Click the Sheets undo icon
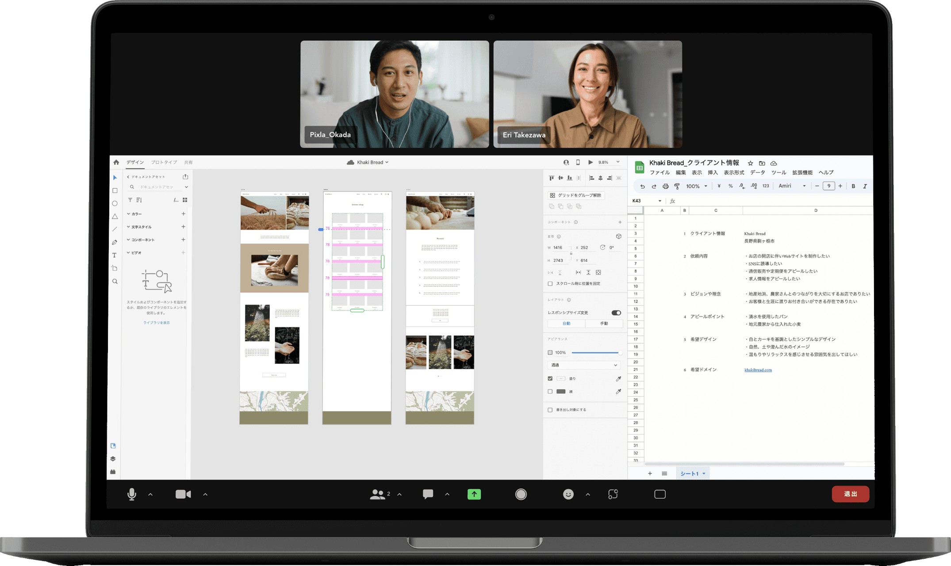 (642, 186)
